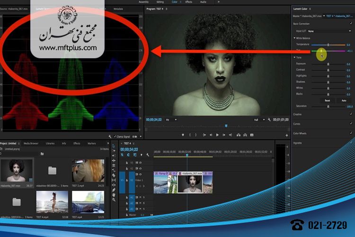The height and width of the screenshot is (237, 355).
Task: Click the Auto tone button
Action: click(x=344, y=100)
